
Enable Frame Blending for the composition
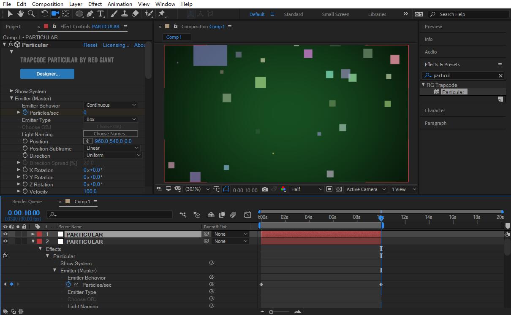tap(222, 215)
